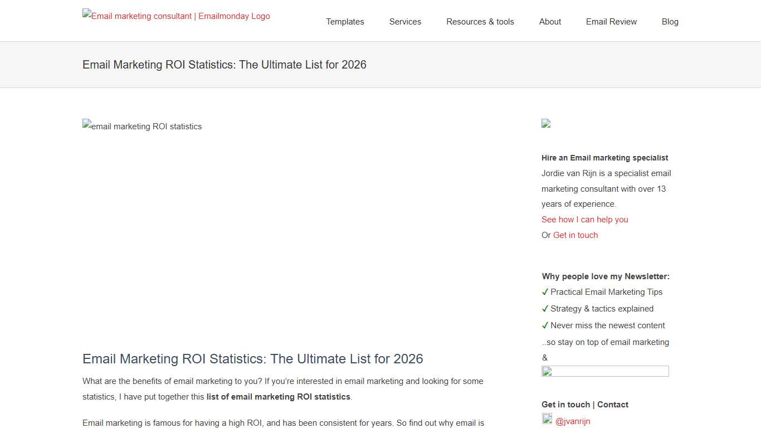The image size is (761, 428).
Task: Click the Twitter icon beside @jvanrijn
Action: [x=547, y=419]
